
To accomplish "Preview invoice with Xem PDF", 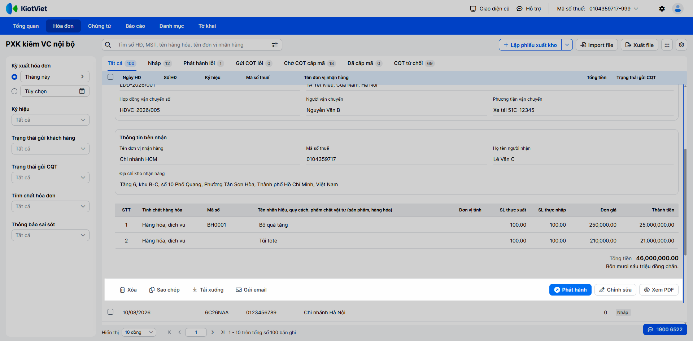I will click(659, 290).
